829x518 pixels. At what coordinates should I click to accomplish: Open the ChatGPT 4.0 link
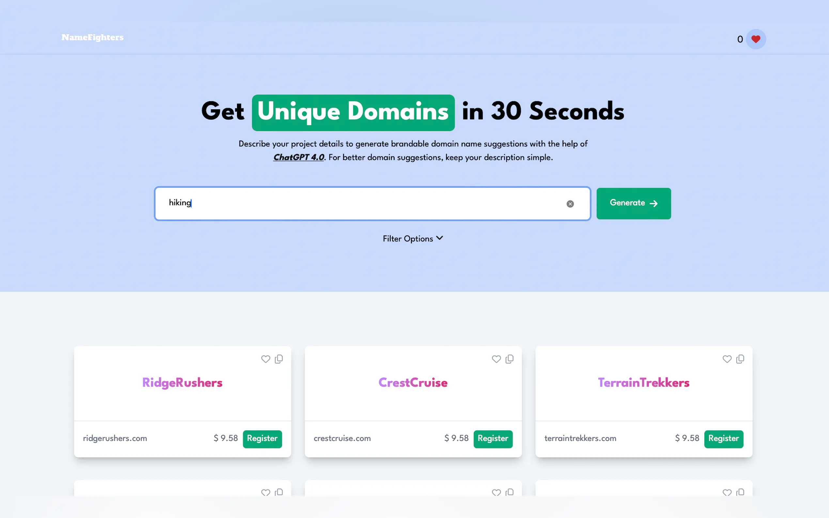pyautogui.click(x=299, y=157)
